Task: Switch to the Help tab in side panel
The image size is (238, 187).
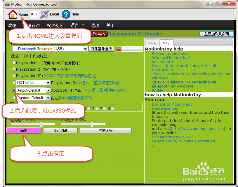Action: (x=167, y=43)
